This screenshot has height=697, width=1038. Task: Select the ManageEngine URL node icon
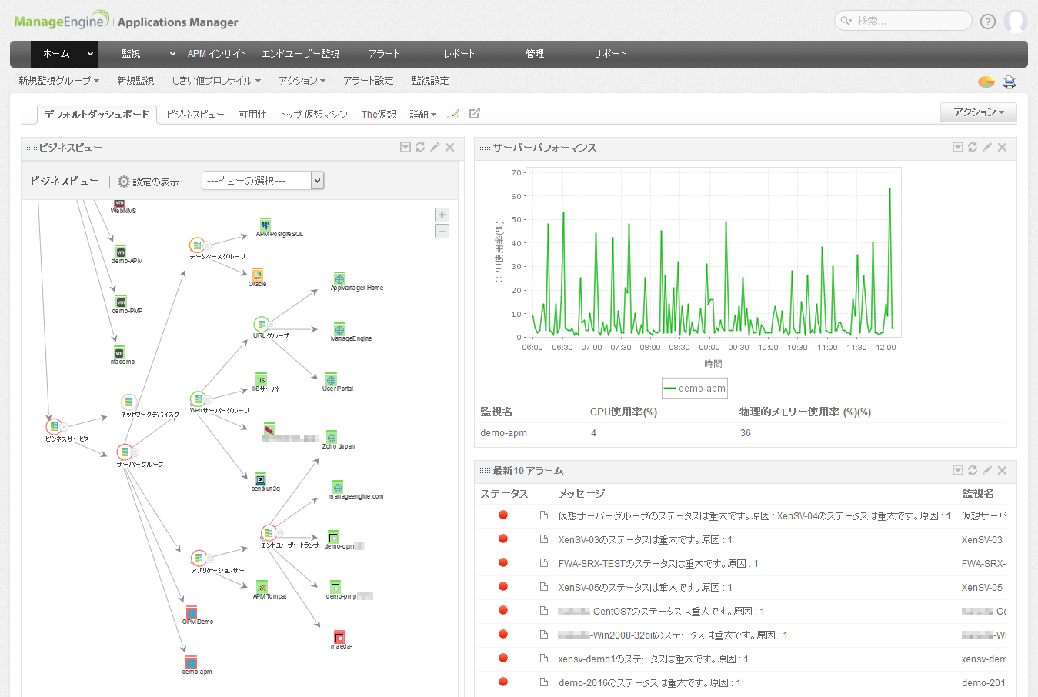click(x=339, y=329)
